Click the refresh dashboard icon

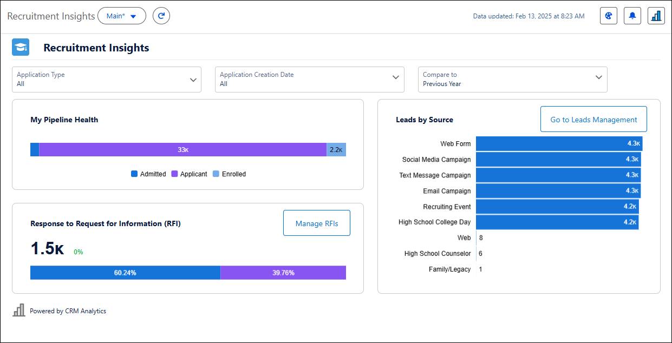pos(161,16)
